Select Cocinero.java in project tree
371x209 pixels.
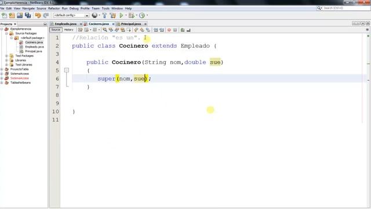pyautogui.click(x=34, y=42)
